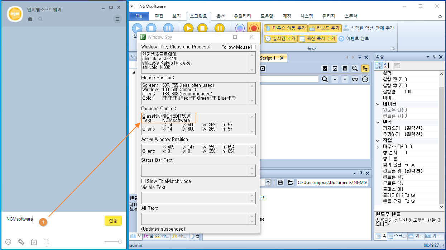446x250 pixels.
Task: Open the 보기 ribbon tab
Action: point(177,16)
